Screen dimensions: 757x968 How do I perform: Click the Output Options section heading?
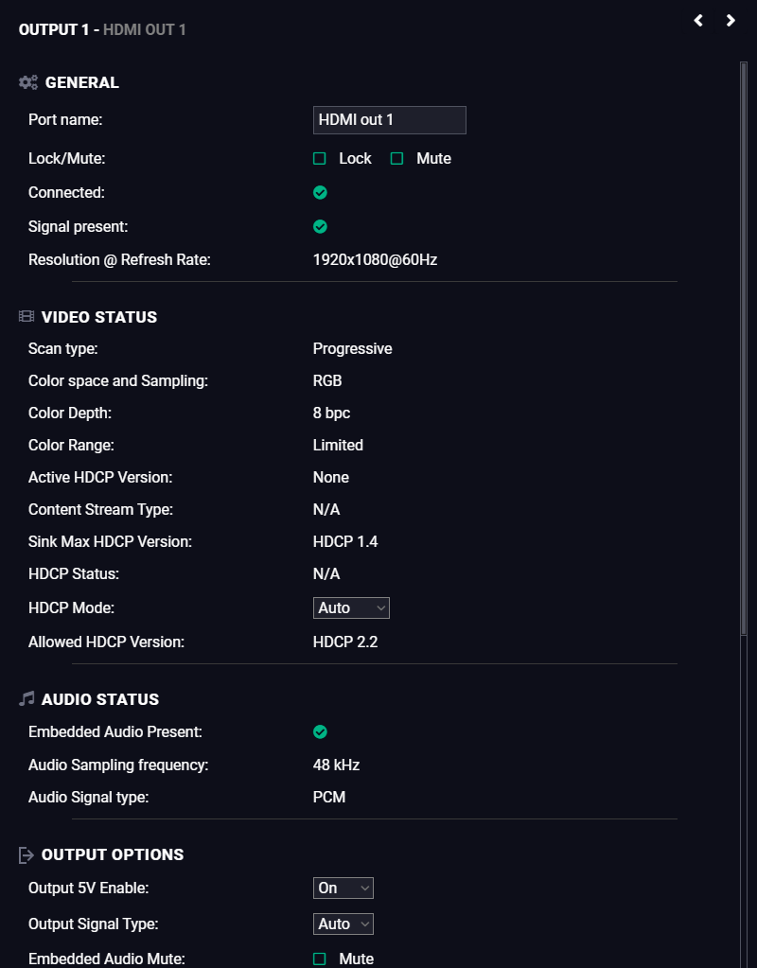[113, 854]
